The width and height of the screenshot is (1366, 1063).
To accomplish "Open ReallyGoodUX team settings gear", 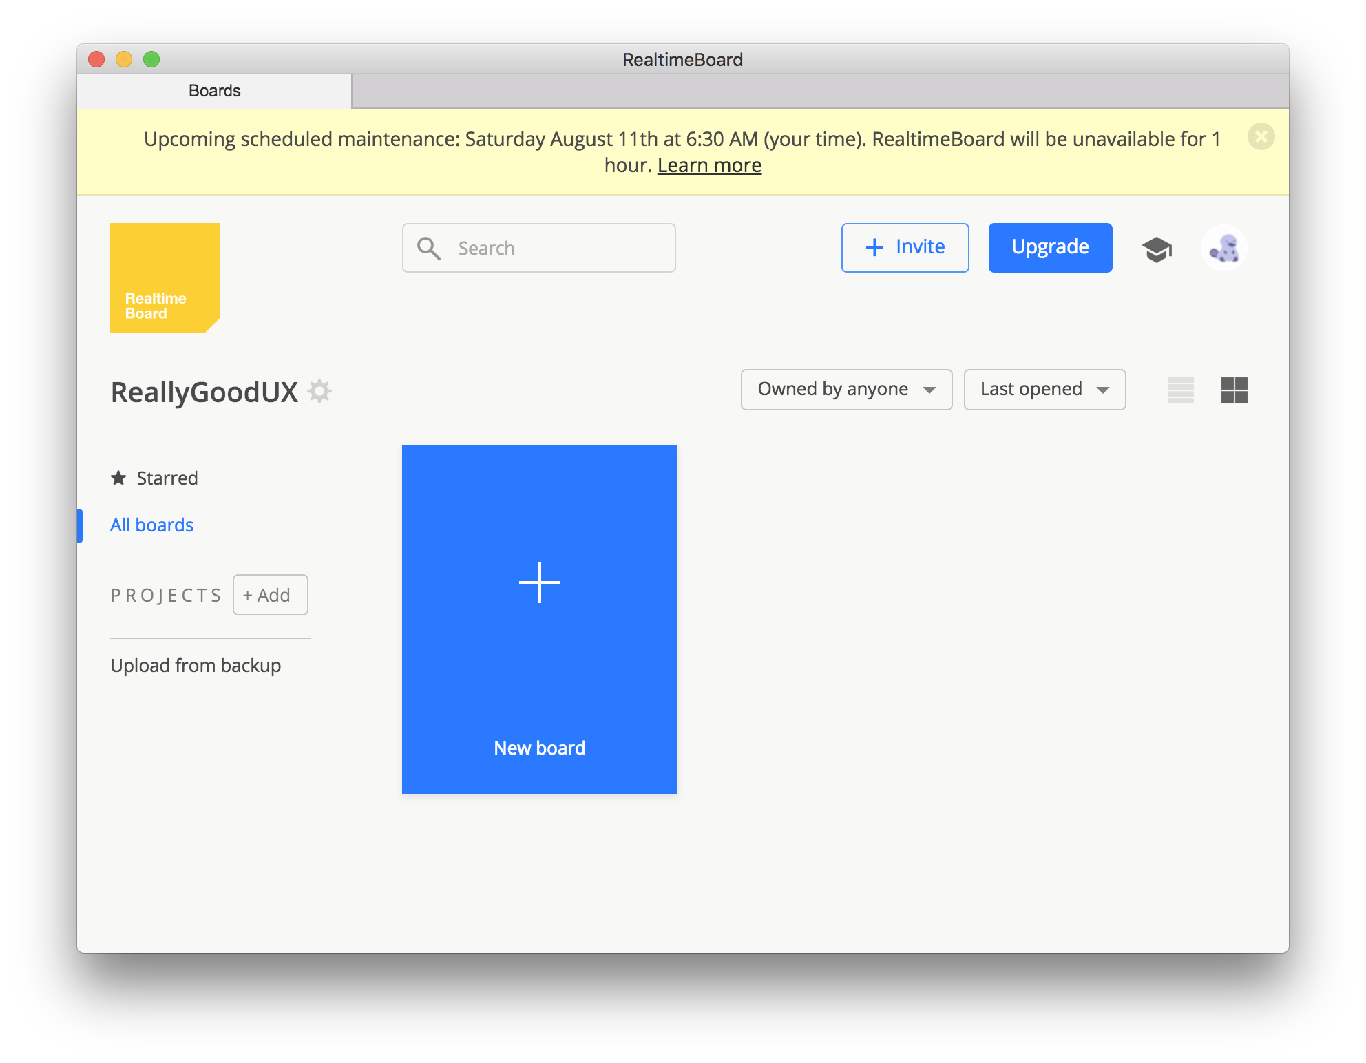I will (x=319, y=391).
